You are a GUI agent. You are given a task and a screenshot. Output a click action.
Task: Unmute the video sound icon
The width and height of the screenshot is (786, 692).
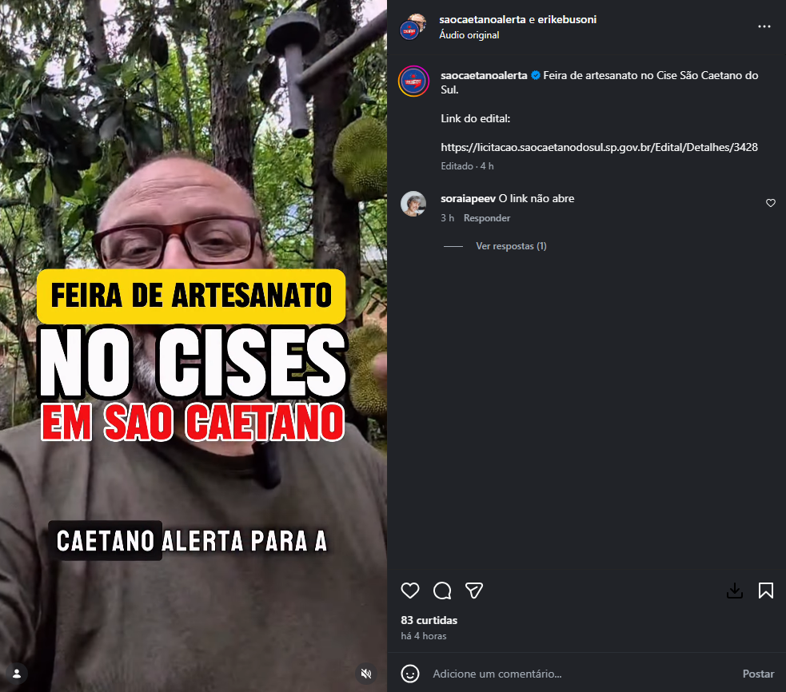coord(366,674)
